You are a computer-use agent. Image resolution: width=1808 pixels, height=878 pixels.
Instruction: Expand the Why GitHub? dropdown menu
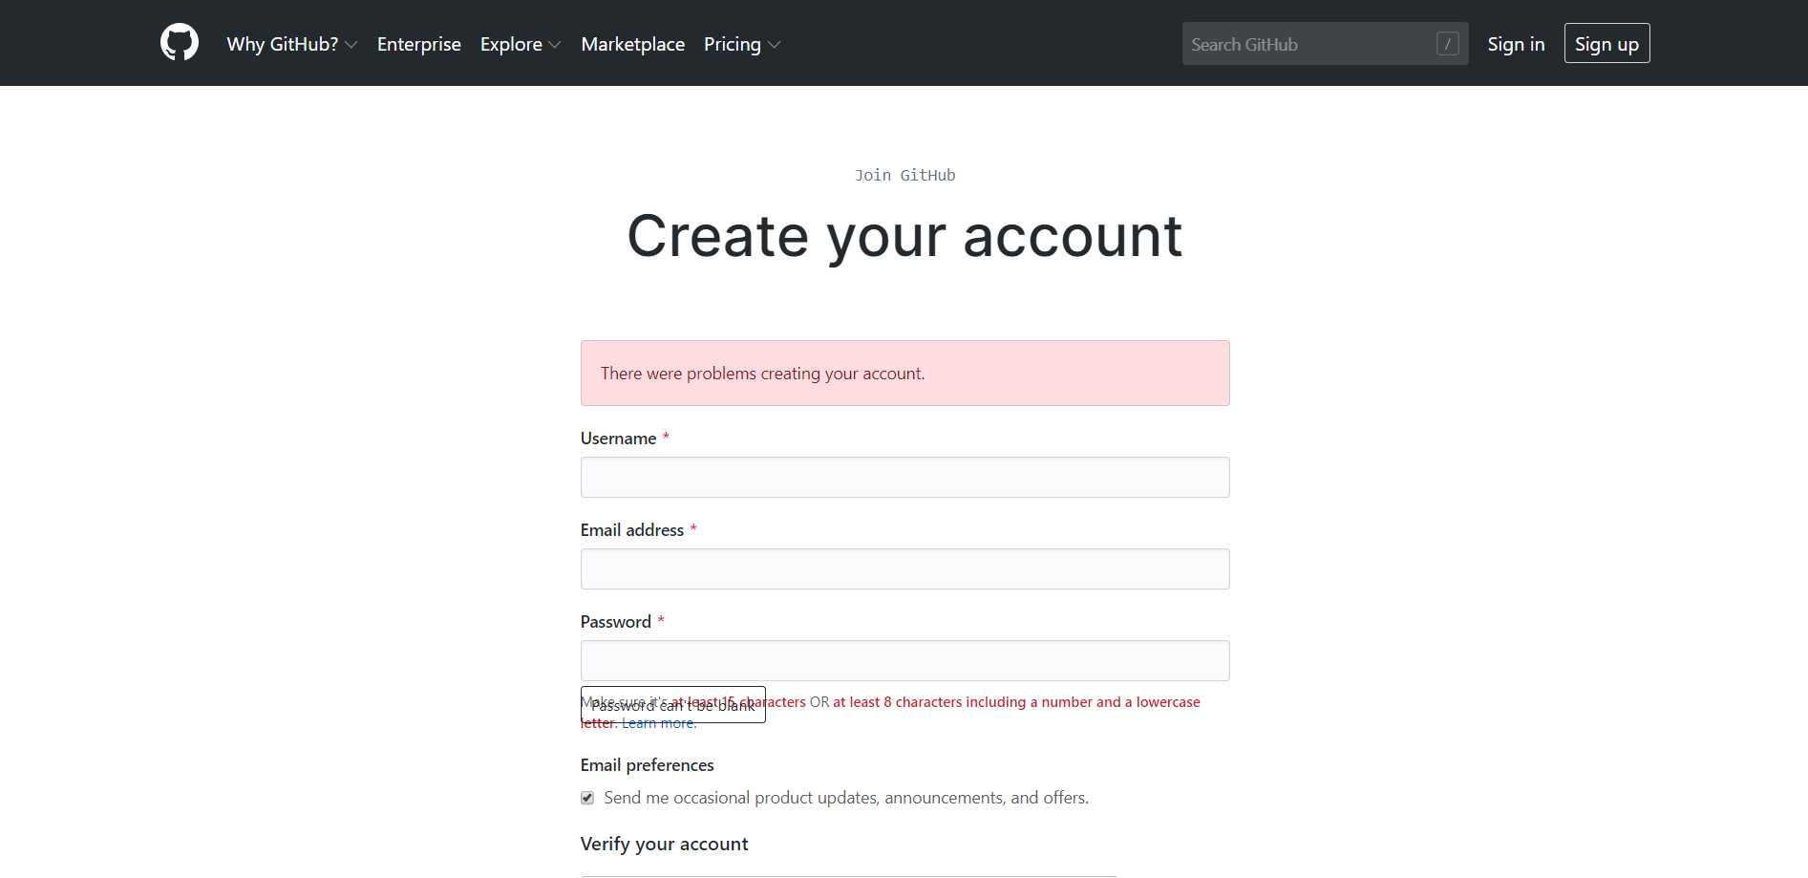(x=292, y=44)
